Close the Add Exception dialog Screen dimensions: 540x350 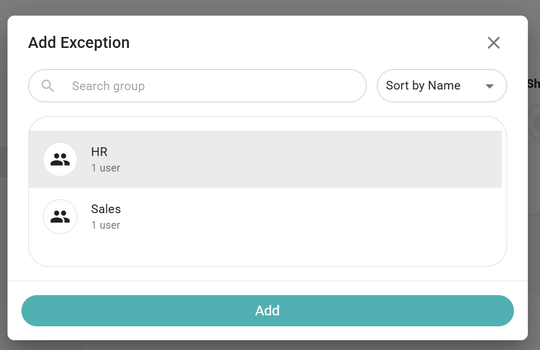pos(493,43)
